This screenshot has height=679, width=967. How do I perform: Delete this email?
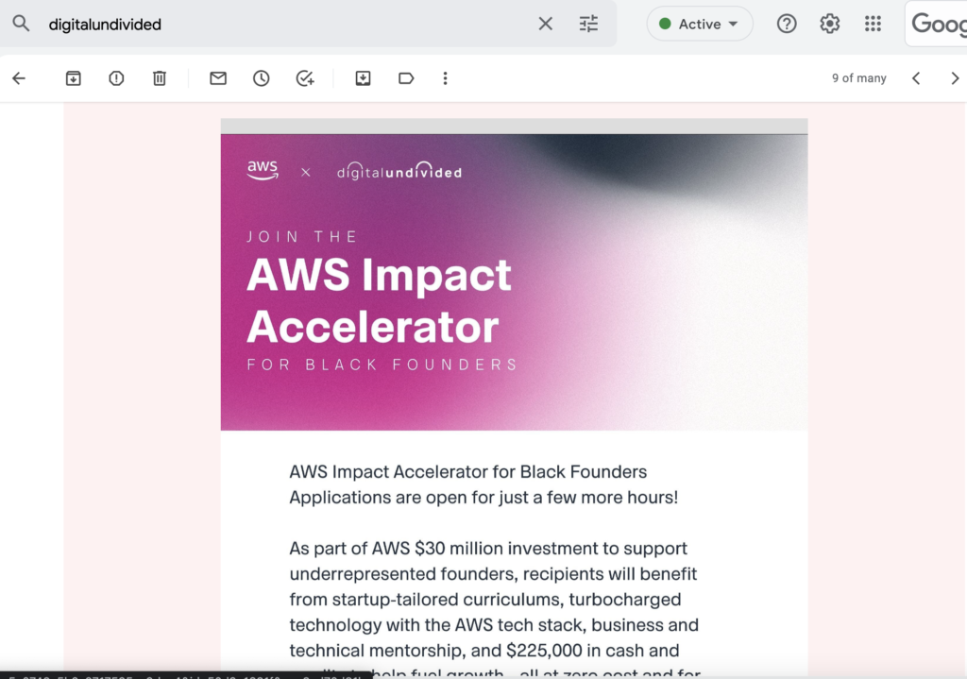(x=159, y=78)
